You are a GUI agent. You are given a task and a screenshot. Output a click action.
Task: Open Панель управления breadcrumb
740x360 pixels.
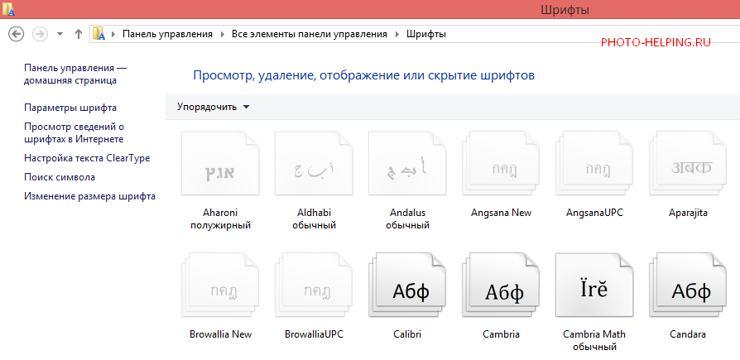click(167, 34)
